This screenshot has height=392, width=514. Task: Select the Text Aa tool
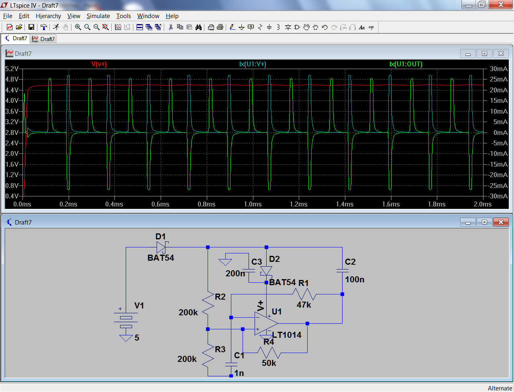[x=362, y=27]
